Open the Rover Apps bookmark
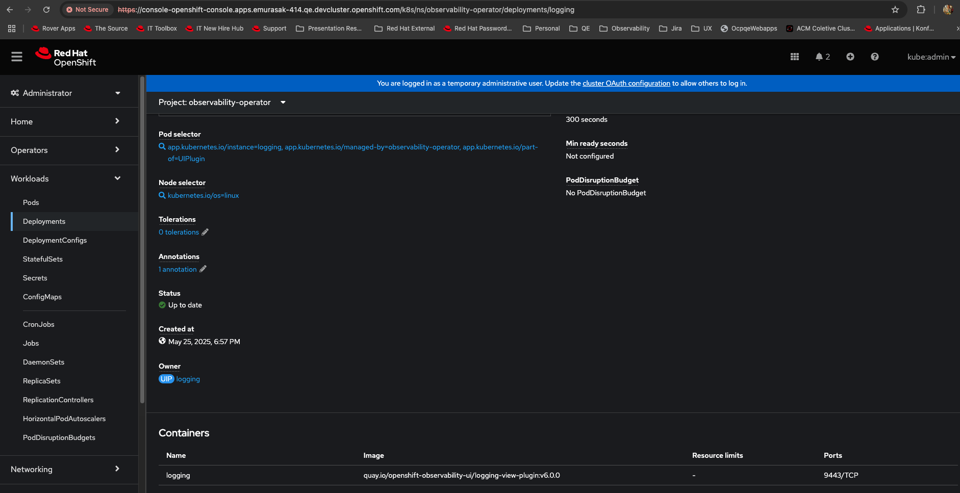The image size is (960, 493). tap(54, 29)
